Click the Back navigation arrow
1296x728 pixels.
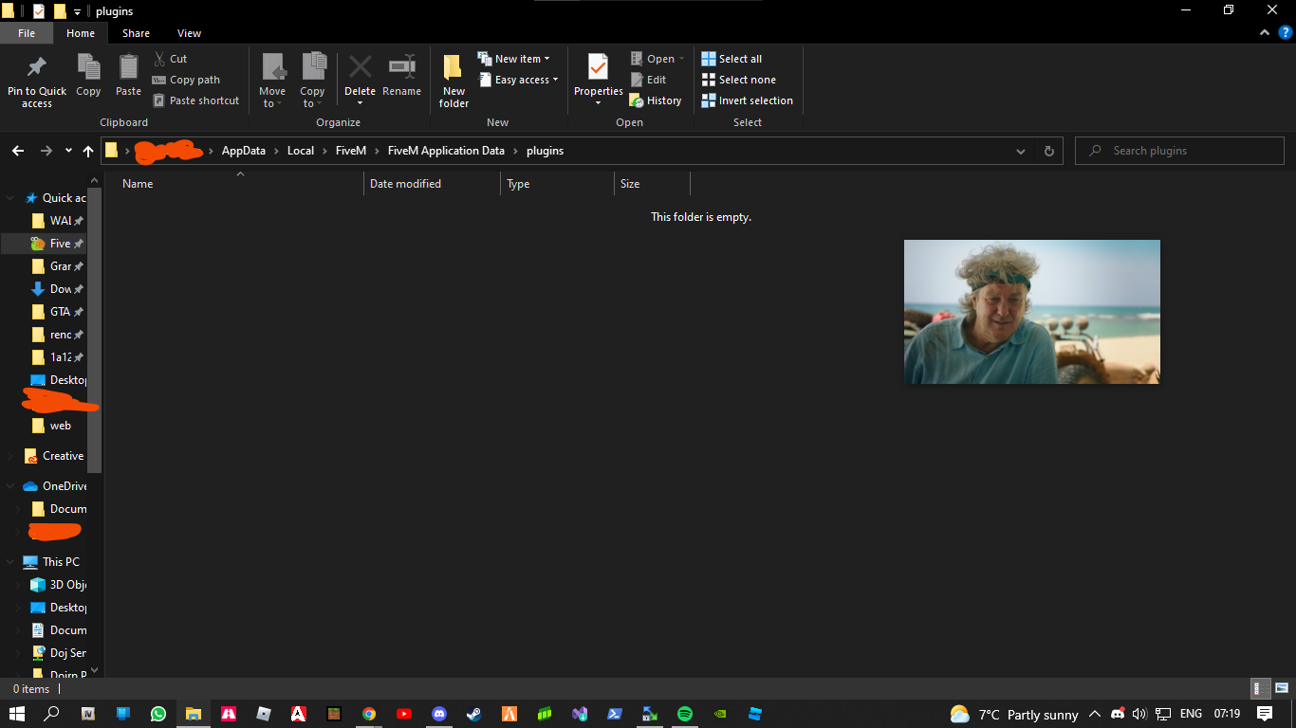[17, 151]
